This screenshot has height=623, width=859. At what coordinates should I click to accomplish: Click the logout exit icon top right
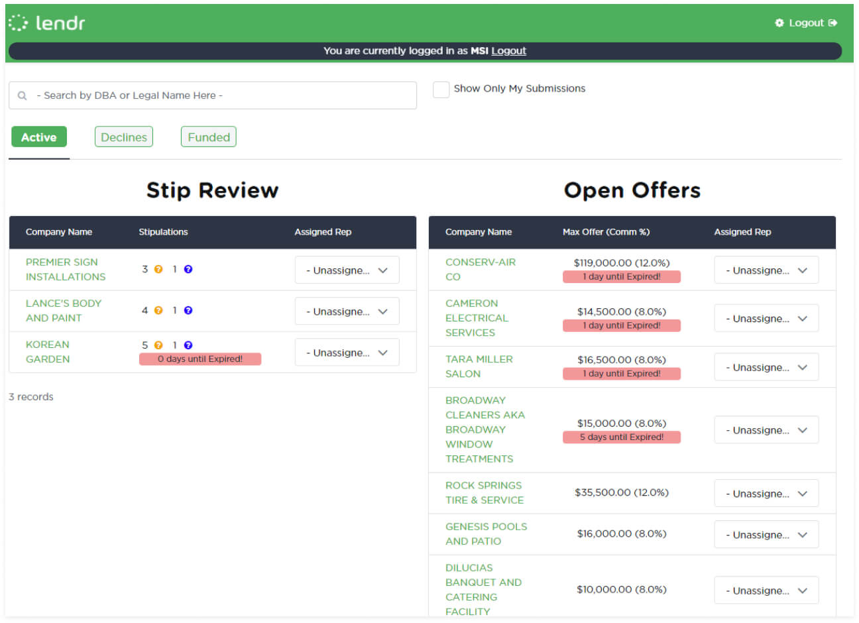tap(834, 22)
